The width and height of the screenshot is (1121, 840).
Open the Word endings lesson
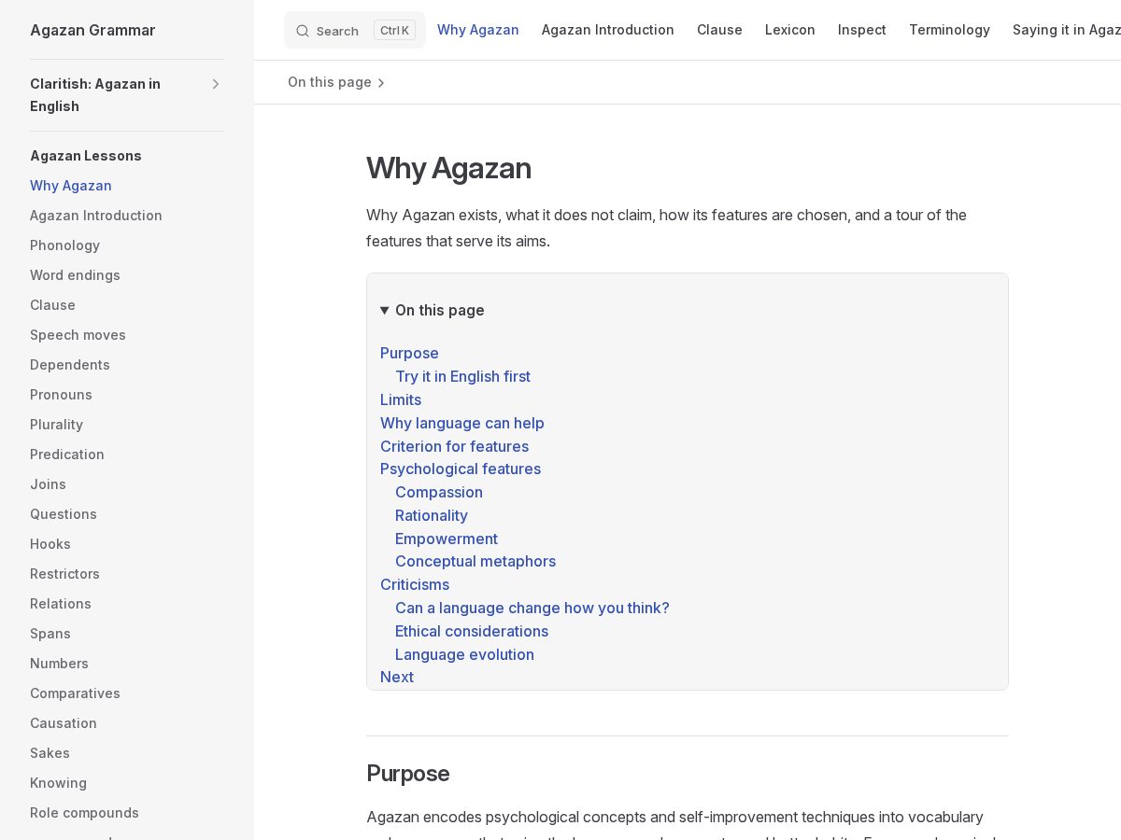coord(75,275)
